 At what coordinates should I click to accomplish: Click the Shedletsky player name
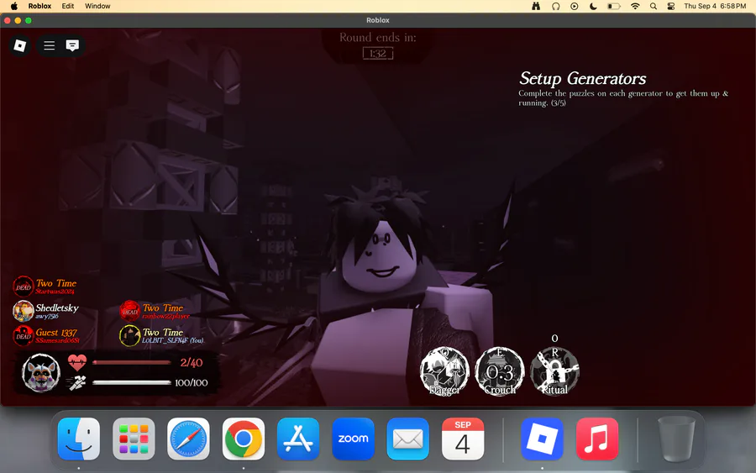click(x=57, y=307)
